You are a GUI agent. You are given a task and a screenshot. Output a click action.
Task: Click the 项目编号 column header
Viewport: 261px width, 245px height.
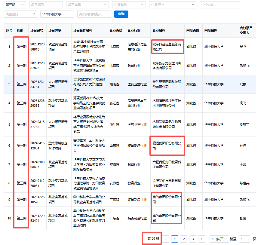[x=38, y=30]
